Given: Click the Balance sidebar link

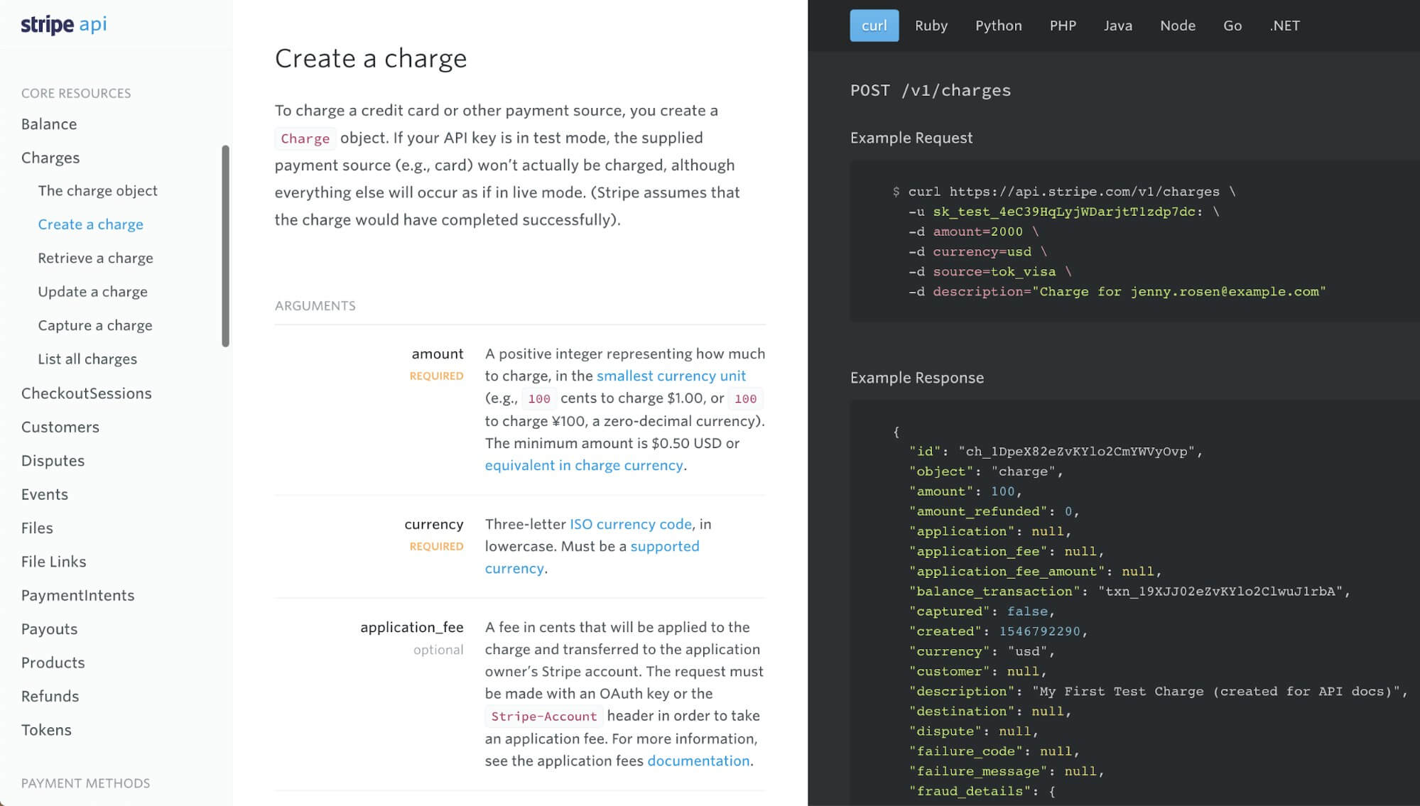Looking at the screenshot, I should (49, 124).
